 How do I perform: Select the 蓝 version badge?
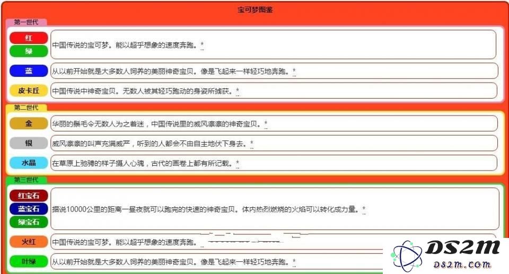pyautogui.click(x=29, y=71)
